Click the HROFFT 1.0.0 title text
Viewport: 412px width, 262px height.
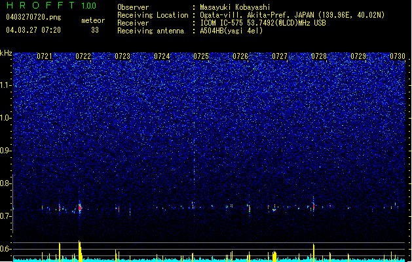[51, 5]
